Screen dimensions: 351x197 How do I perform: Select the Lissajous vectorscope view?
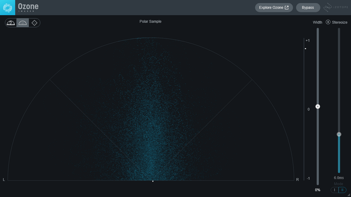[x=34, y=23]
